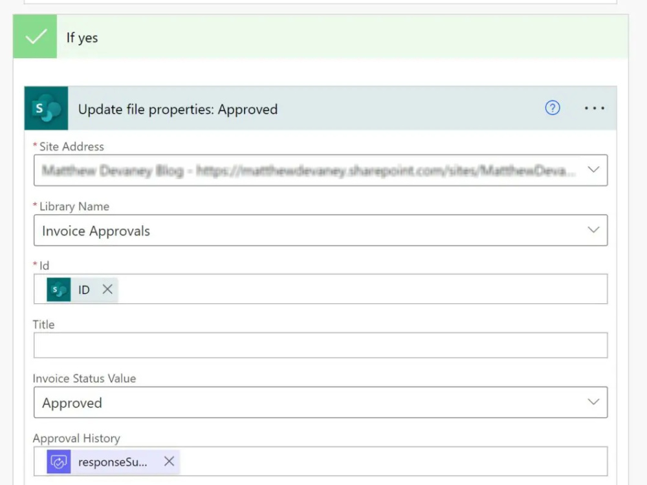The width and height of the screenshot is (647, 485).
Task: Click empty area of the Id field
Action: (362, 289)
